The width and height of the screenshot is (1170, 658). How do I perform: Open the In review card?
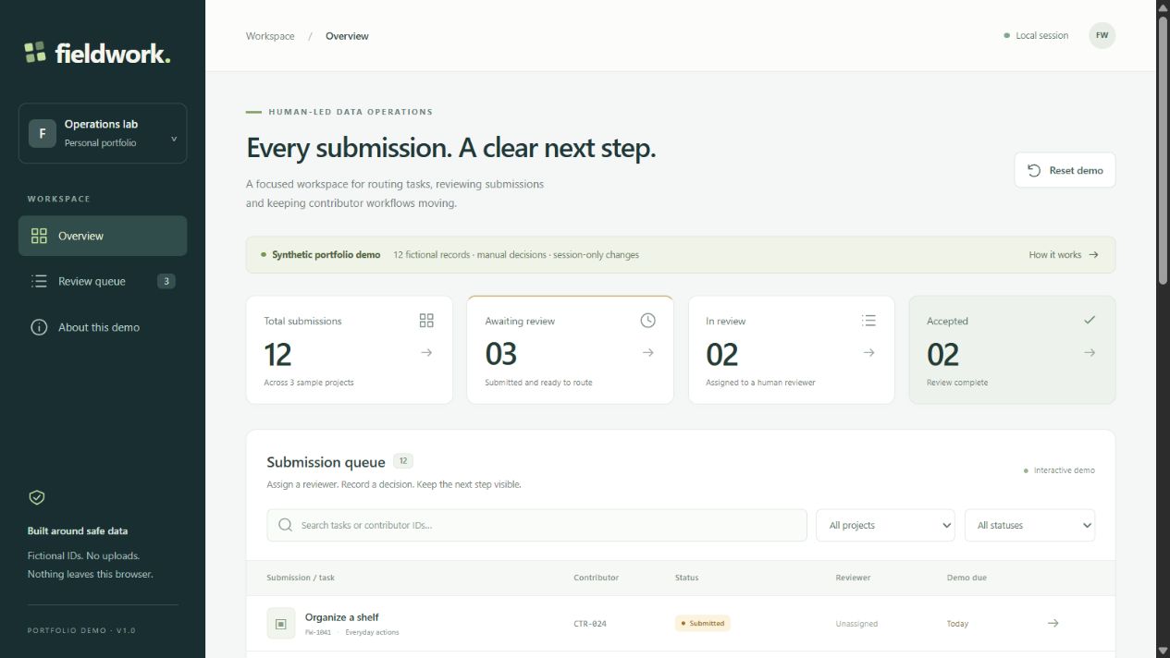click(792, 349)
